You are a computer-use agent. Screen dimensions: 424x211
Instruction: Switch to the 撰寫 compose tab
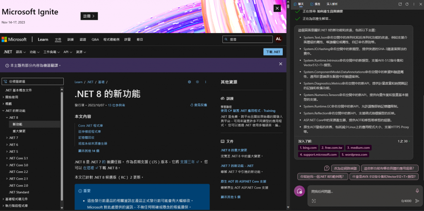pos(316,4)
